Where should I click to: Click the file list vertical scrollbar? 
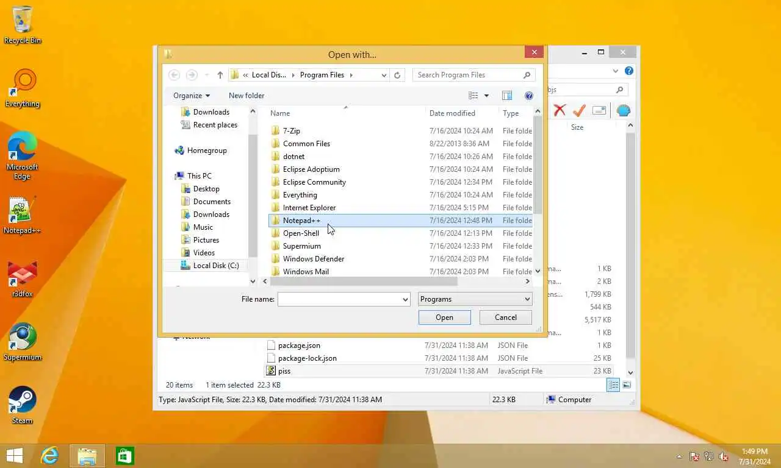[537, 165]
